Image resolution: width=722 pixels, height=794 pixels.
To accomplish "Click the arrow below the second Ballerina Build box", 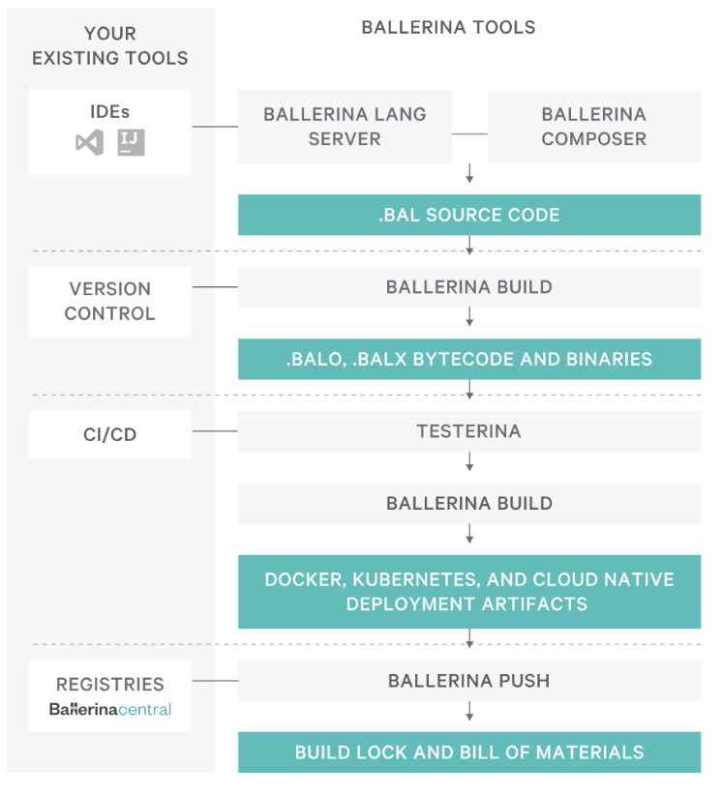I will click(x=469, y=534).
